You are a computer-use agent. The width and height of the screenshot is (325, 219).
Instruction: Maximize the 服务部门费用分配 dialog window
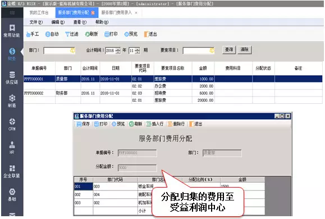point(282,116)
